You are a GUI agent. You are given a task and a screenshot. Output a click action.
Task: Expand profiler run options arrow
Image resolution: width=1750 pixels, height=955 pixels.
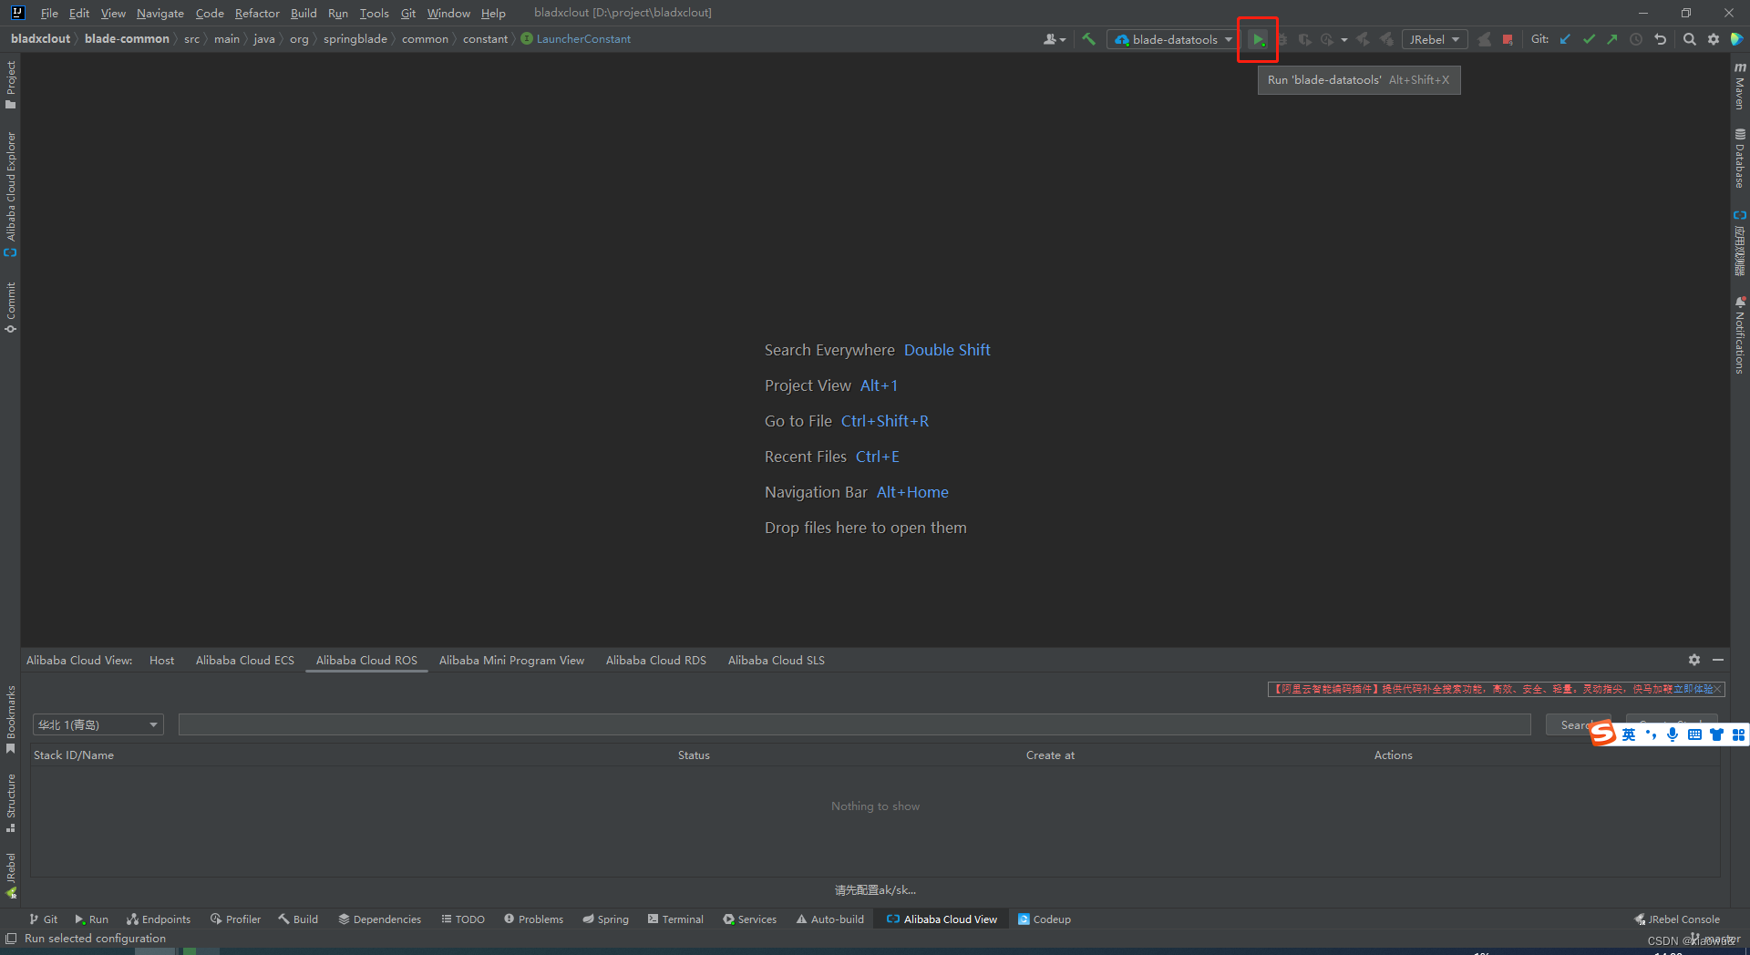(x=1344, y=39)
